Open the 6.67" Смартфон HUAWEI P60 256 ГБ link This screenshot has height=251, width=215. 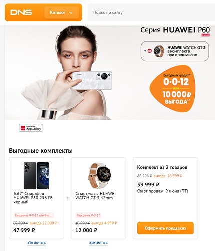pyautogui.click(x=33, y=198)
